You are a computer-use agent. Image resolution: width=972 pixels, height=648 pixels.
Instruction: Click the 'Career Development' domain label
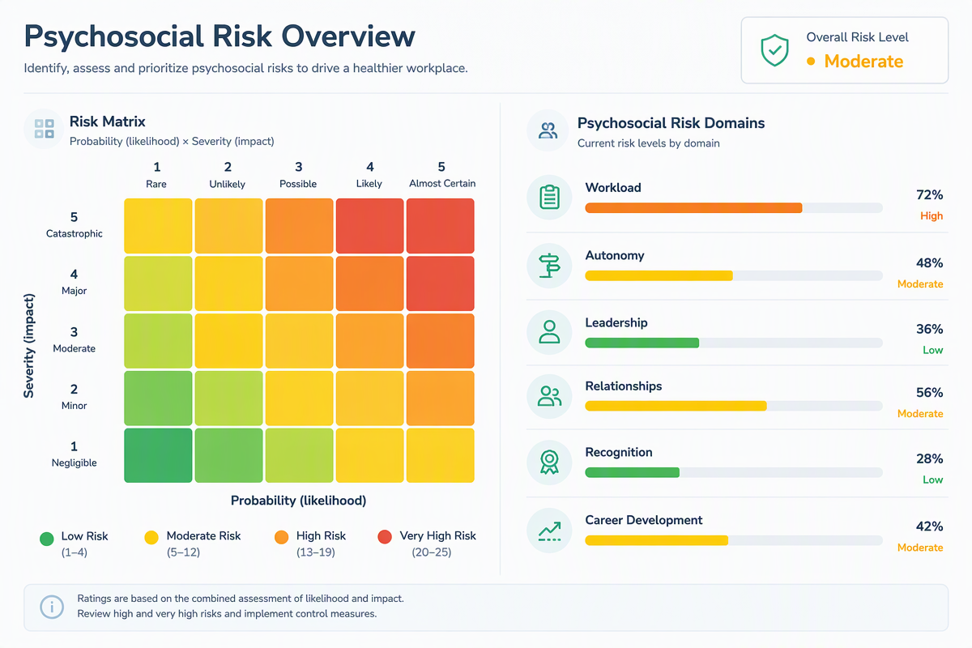tap(644, 520)
